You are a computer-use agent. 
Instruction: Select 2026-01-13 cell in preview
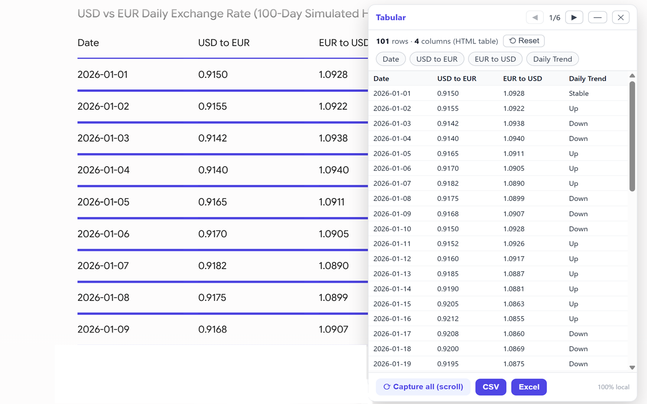pyautogui.click(x=392, y=274)
